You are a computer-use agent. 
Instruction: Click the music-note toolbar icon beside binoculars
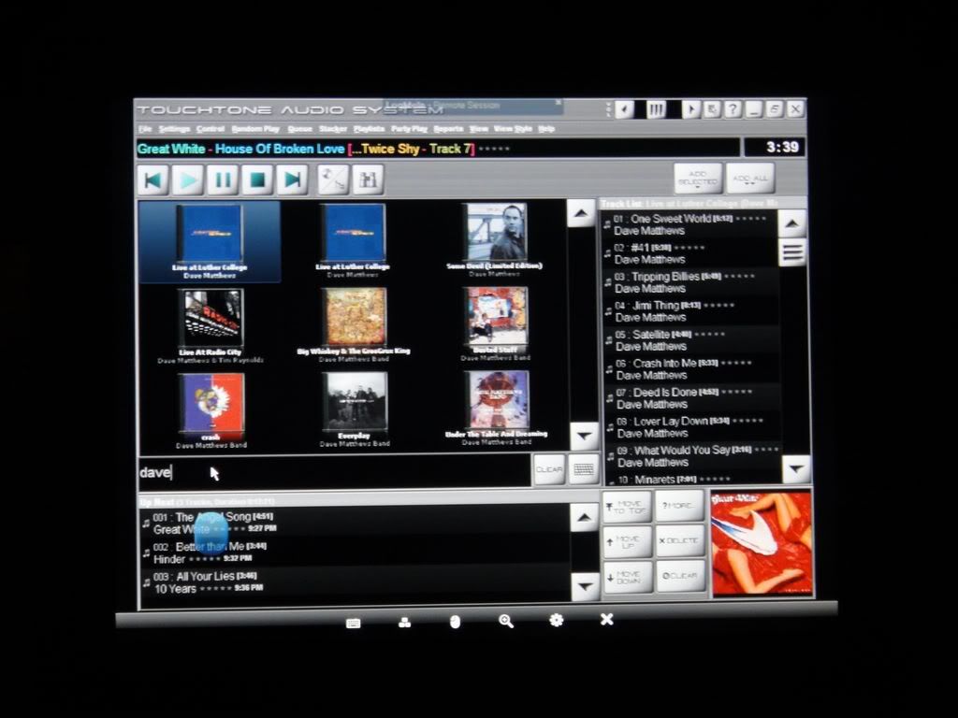[334, 179]
